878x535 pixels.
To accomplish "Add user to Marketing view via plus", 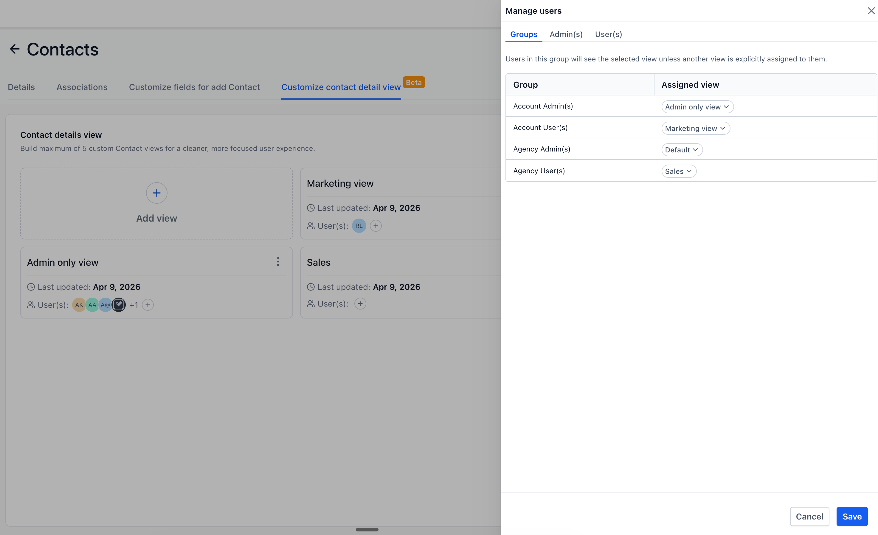I will pyautogui.click(x=376, y=226).
